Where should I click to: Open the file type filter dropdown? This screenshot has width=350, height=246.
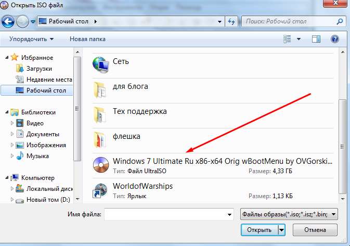pos(289,214)
